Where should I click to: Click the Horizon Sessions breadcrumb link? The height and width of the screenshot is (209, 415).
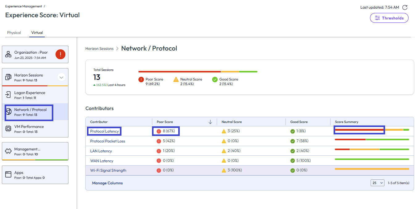100,49
